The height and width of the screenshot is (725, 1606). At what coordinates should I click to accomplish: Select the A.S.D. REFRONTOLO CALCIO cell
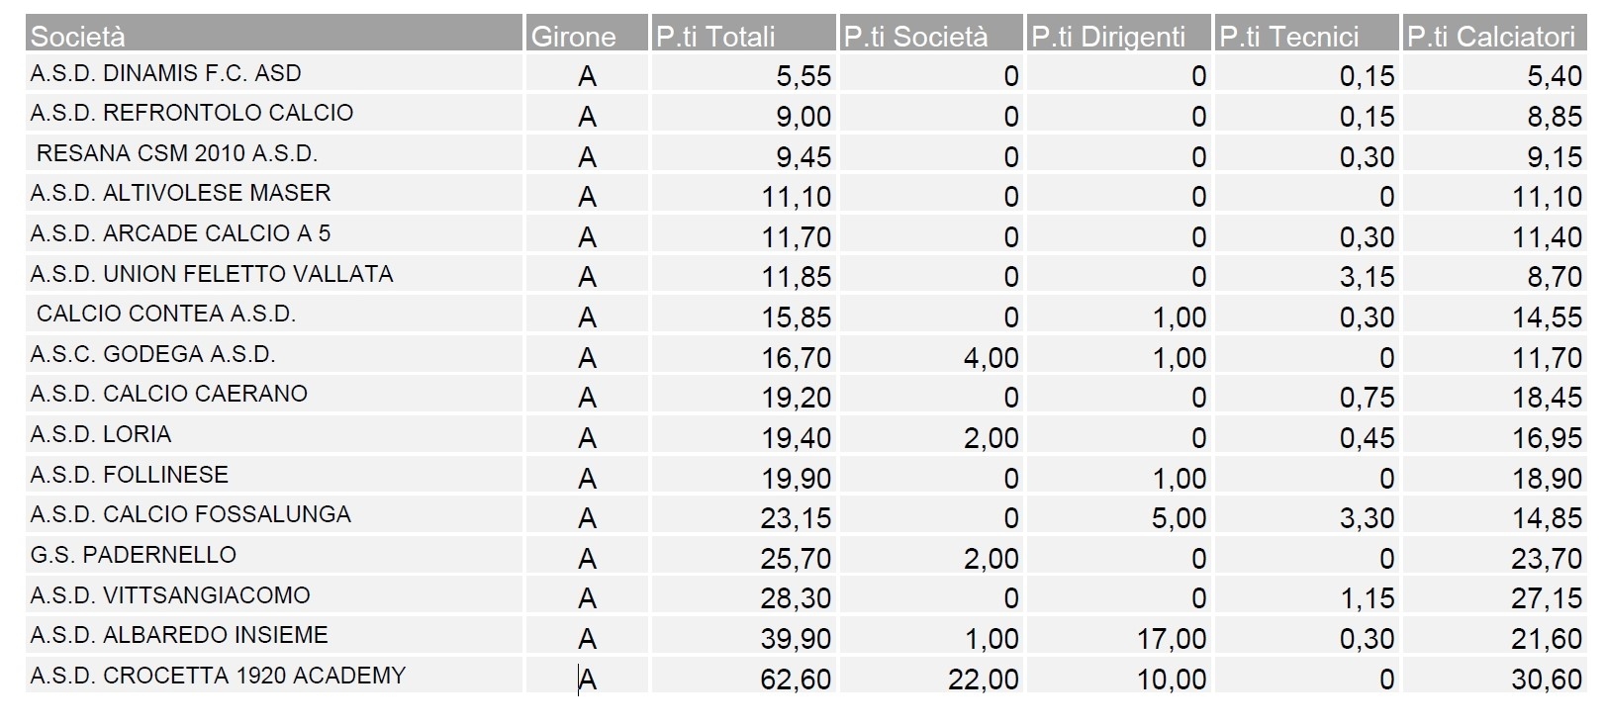[191, 114]
